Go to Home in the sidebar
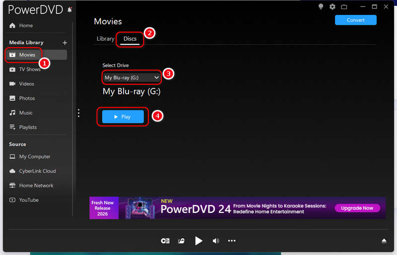Viewport: 397px width, 255px height. [26, 26]
